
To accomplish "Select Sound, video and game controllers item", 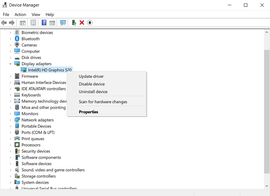I will [53, 170].
